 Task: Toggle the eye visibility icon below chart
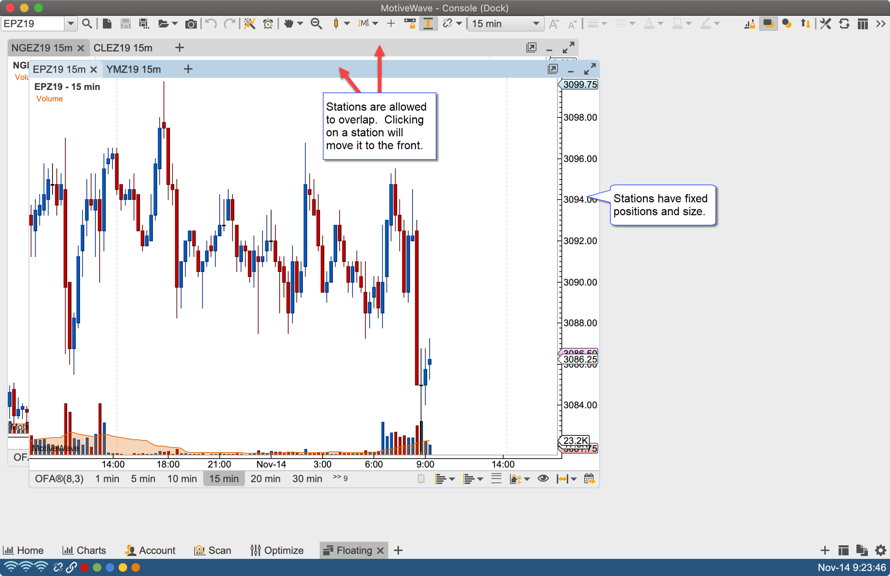click(x=543, y=479)
